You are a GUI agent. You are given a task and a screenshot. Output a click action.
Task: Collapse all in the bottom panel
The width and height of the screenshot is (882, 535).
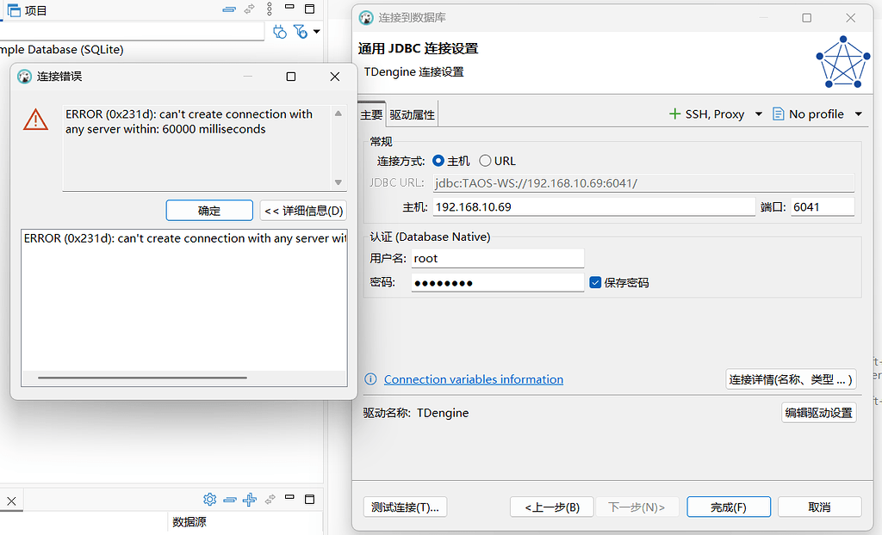[x=229, y=499]
